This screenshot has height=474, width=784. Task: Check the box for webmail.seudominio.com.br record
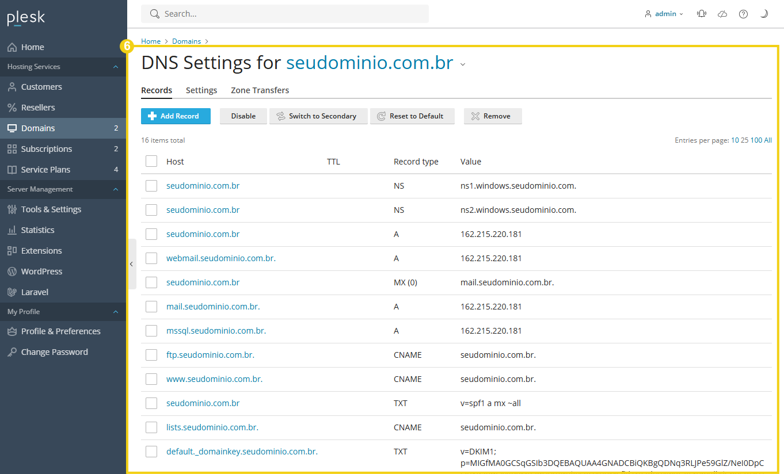point(151,258)
